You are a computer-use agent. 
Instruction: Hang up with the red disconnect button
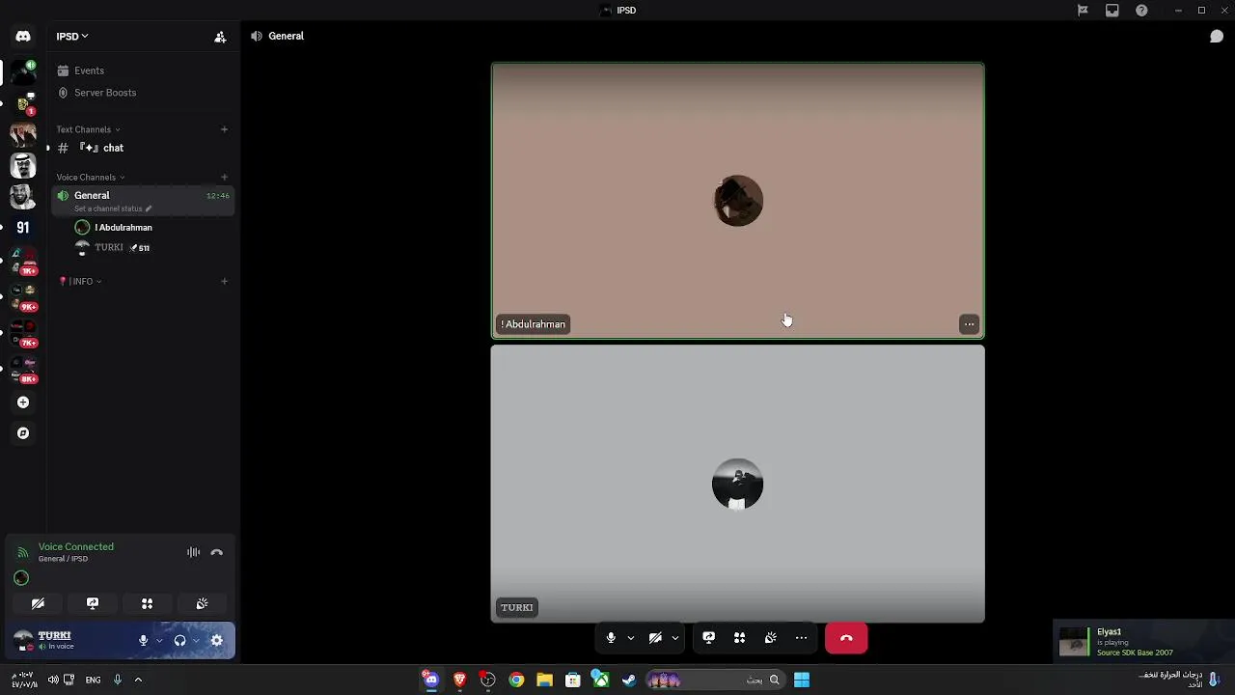click(846, 638)
